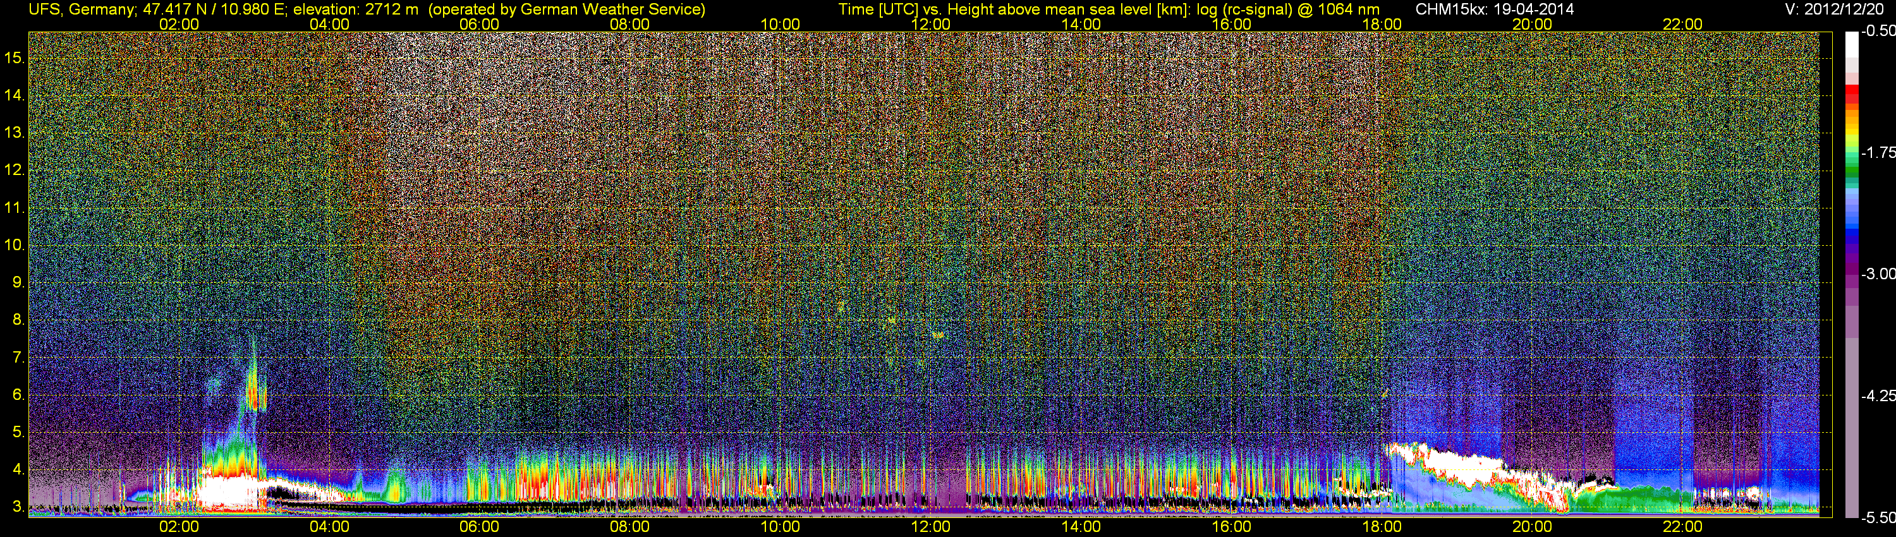Click the '22:00' label on the bottom time axis
This screenshot has width=1896, height=537.
tap(1682, 527)
